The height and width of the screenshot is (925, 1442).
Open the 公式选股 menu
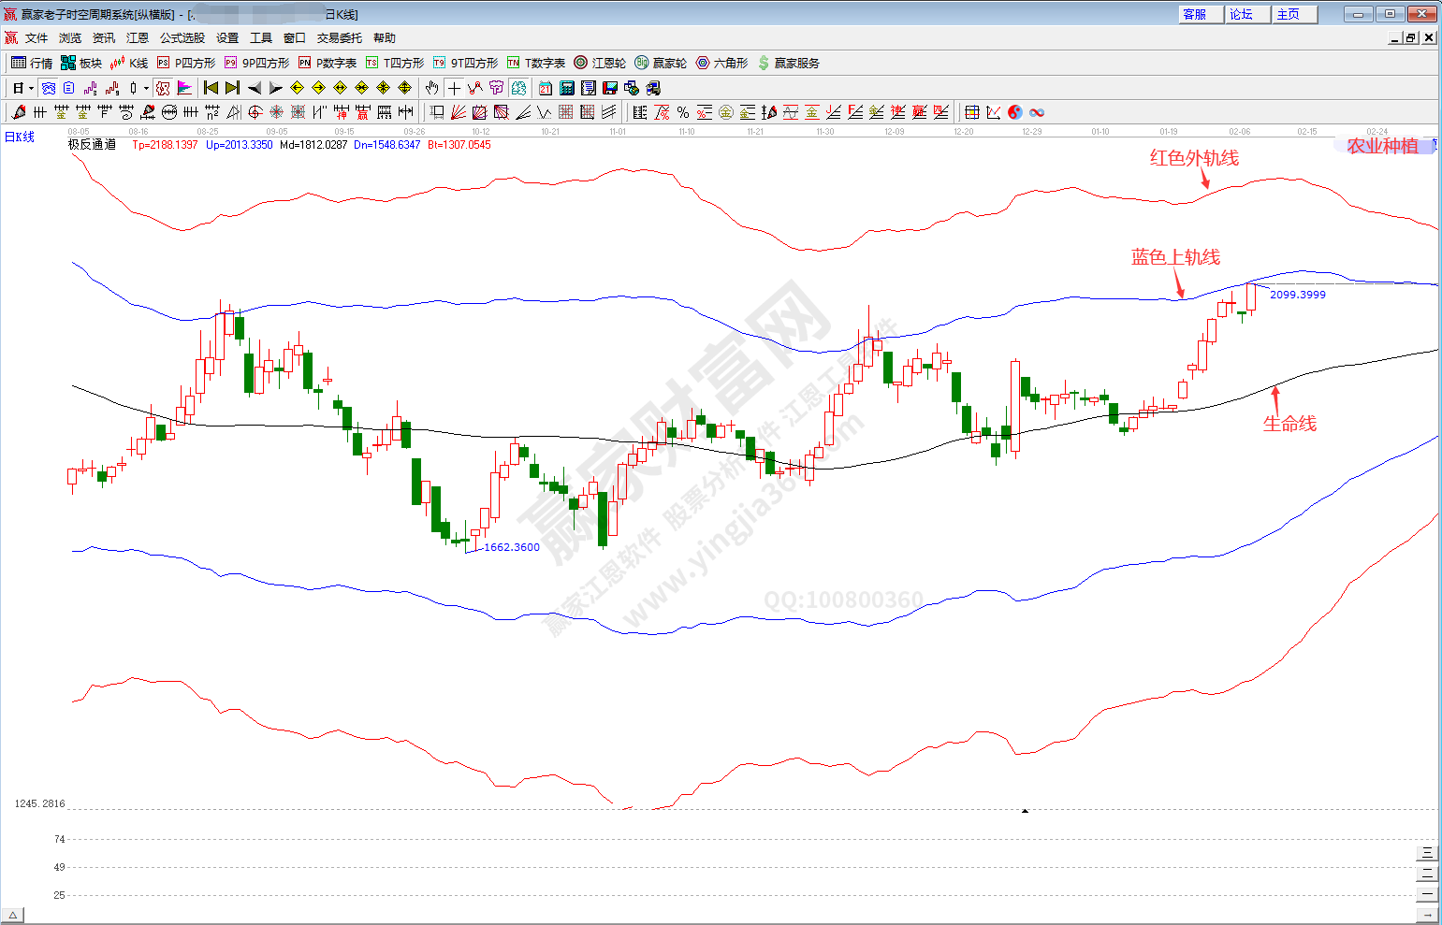click(x=182, y=38)
